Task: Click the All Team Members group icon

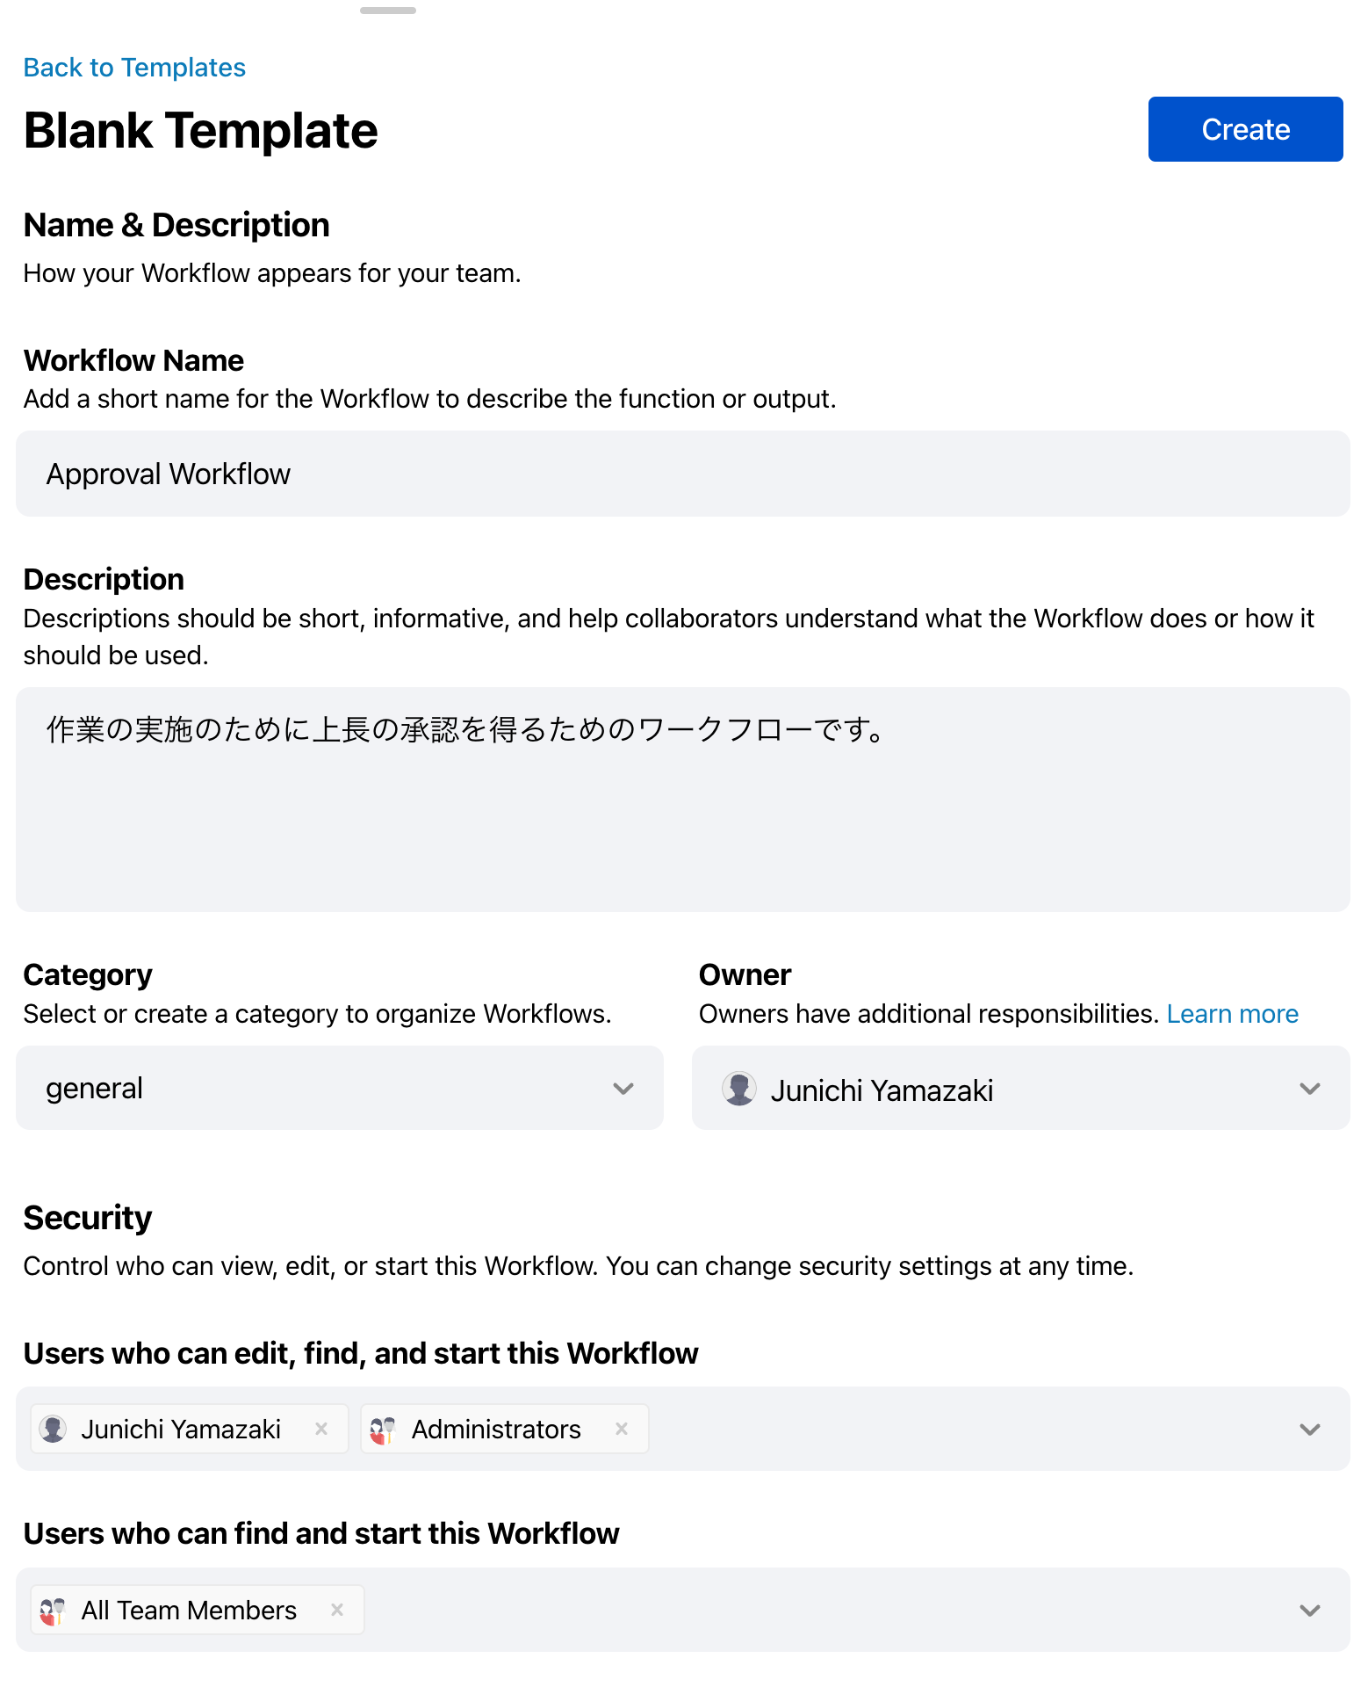Action: [x=53, y=1611]
